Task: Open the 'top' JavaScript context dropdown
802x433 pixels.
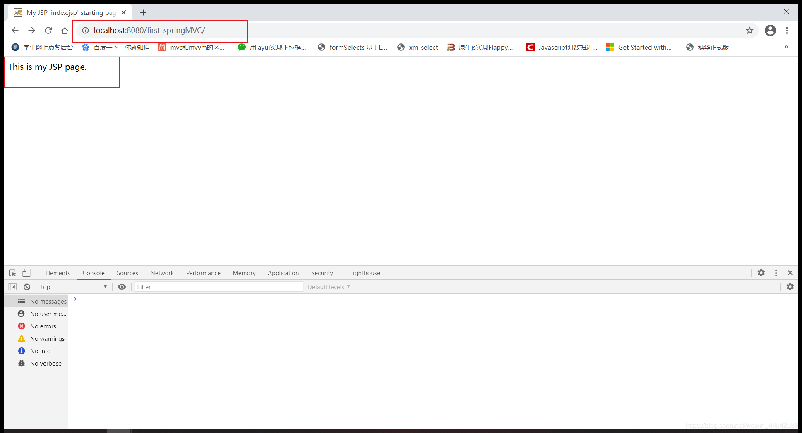Action: pyautogui.click(x=74, y=287)
